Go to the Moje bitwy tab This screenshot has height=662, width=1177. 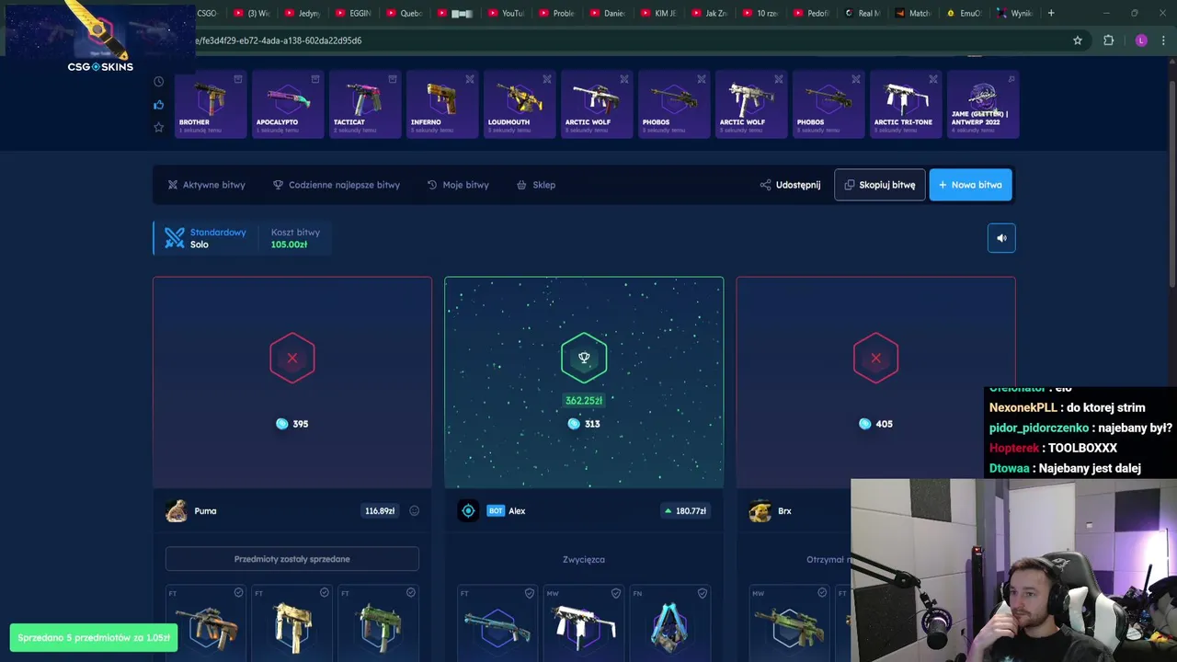point(458,185)
